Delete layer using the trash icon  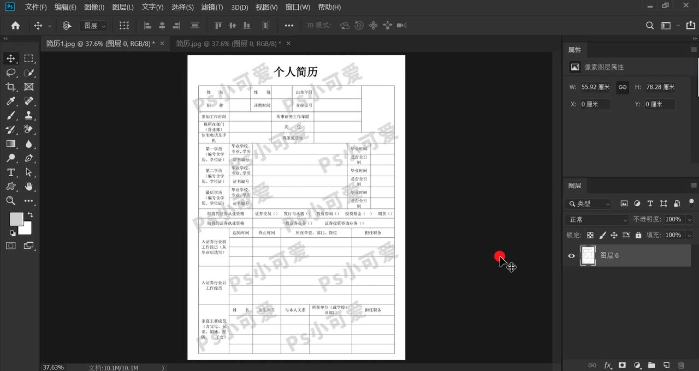[680, 365]
